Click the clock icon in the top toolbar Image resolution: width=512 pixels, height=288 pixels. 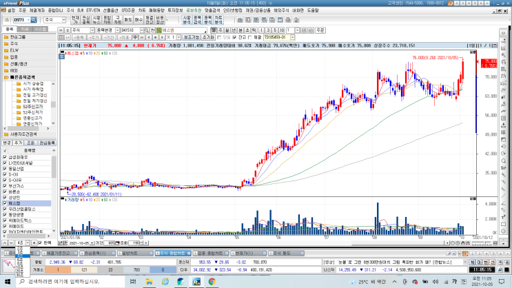point(296,20)
